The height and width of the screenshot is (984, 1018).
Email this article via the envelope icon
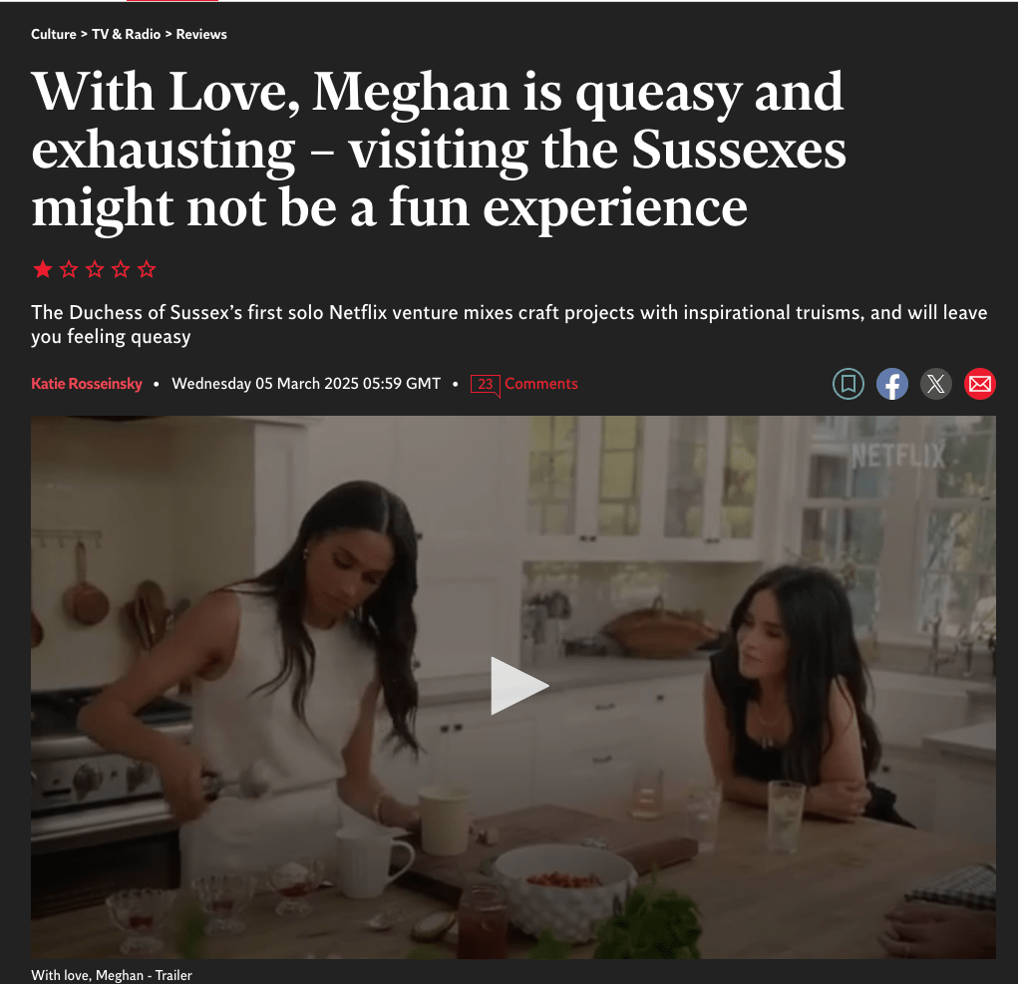point(980,384)
